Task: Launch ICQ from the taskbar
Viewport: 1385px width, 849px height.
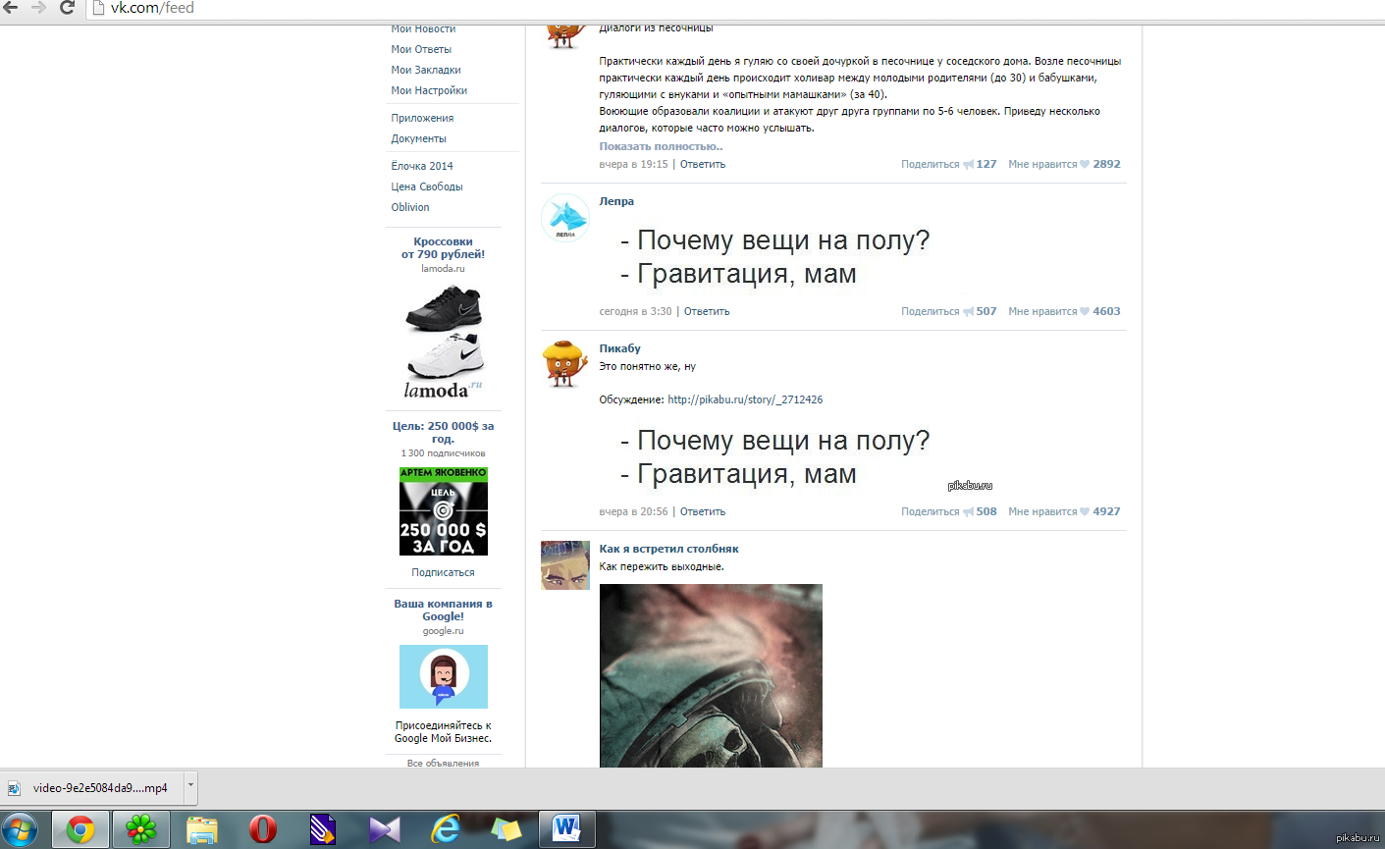Action: pyautogui.click(x=140, y=829)
